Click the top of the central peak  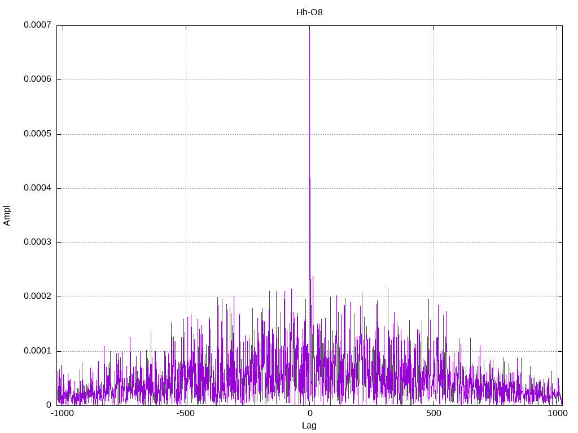309,26
